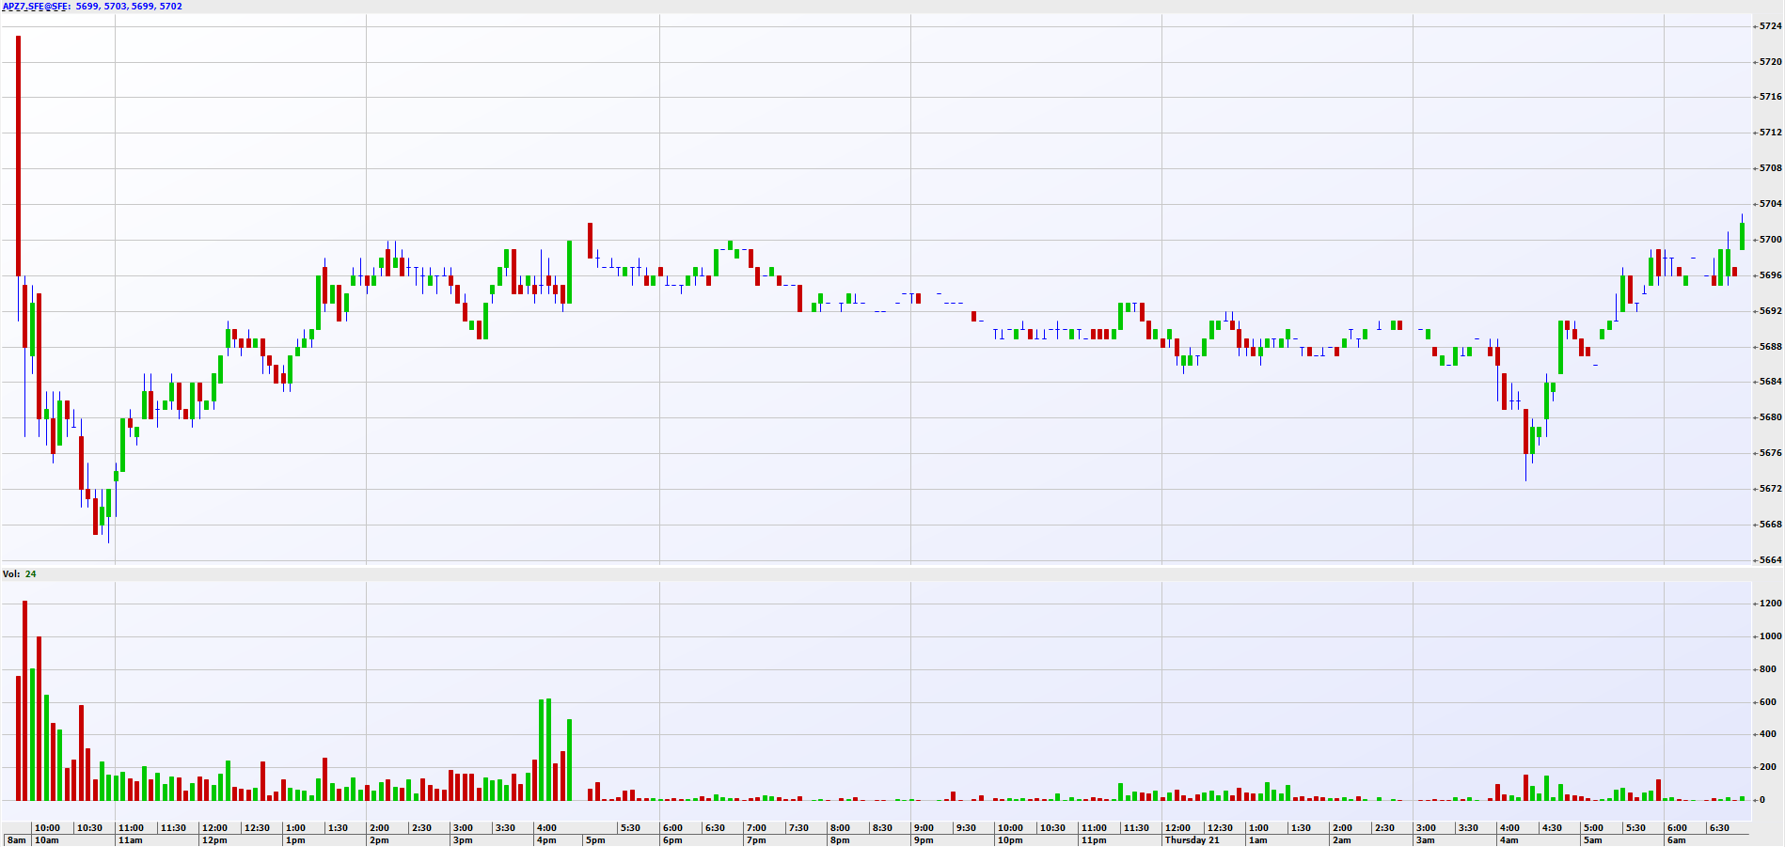This screenshot has height=847, width=1785.
Task: Select the 5668 price axis label
Action: pyautogui.click(x=1770, y=525)
